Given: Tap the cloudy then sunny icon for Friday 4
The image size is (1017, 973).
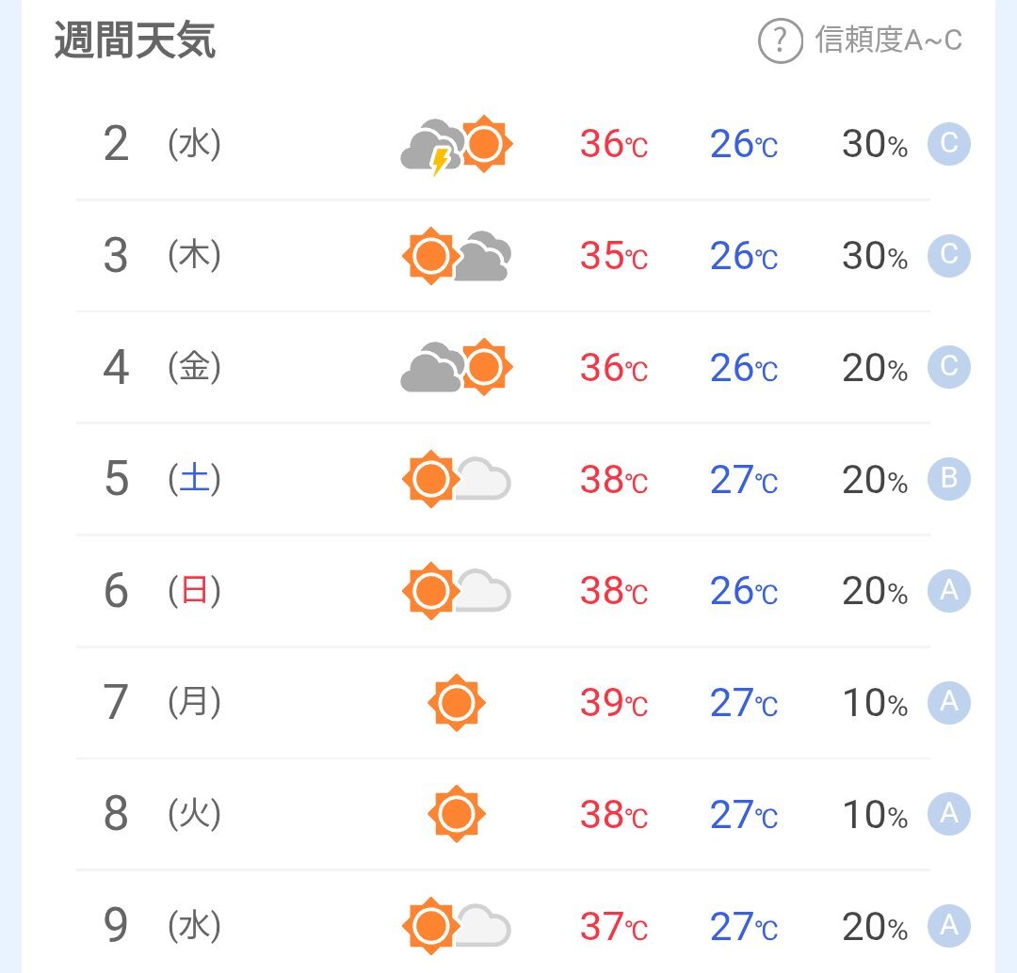Looking at the screenshot, I should [457, 367].
